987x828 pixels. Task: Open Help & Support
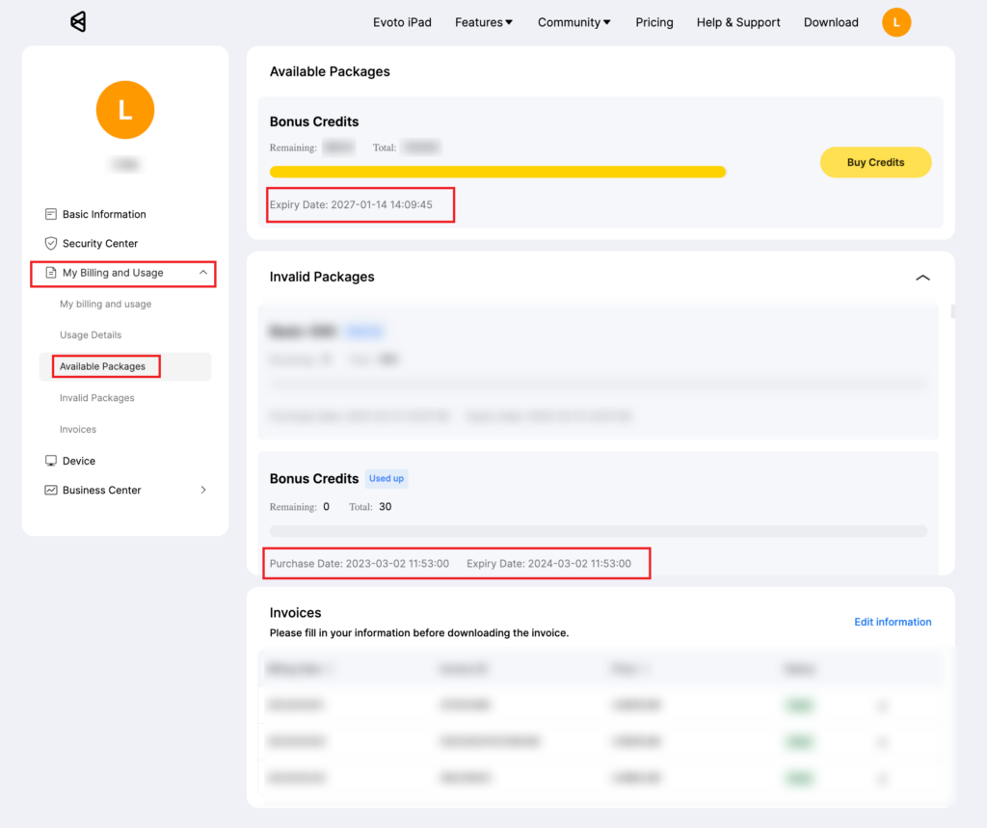(x=738, y=22)
